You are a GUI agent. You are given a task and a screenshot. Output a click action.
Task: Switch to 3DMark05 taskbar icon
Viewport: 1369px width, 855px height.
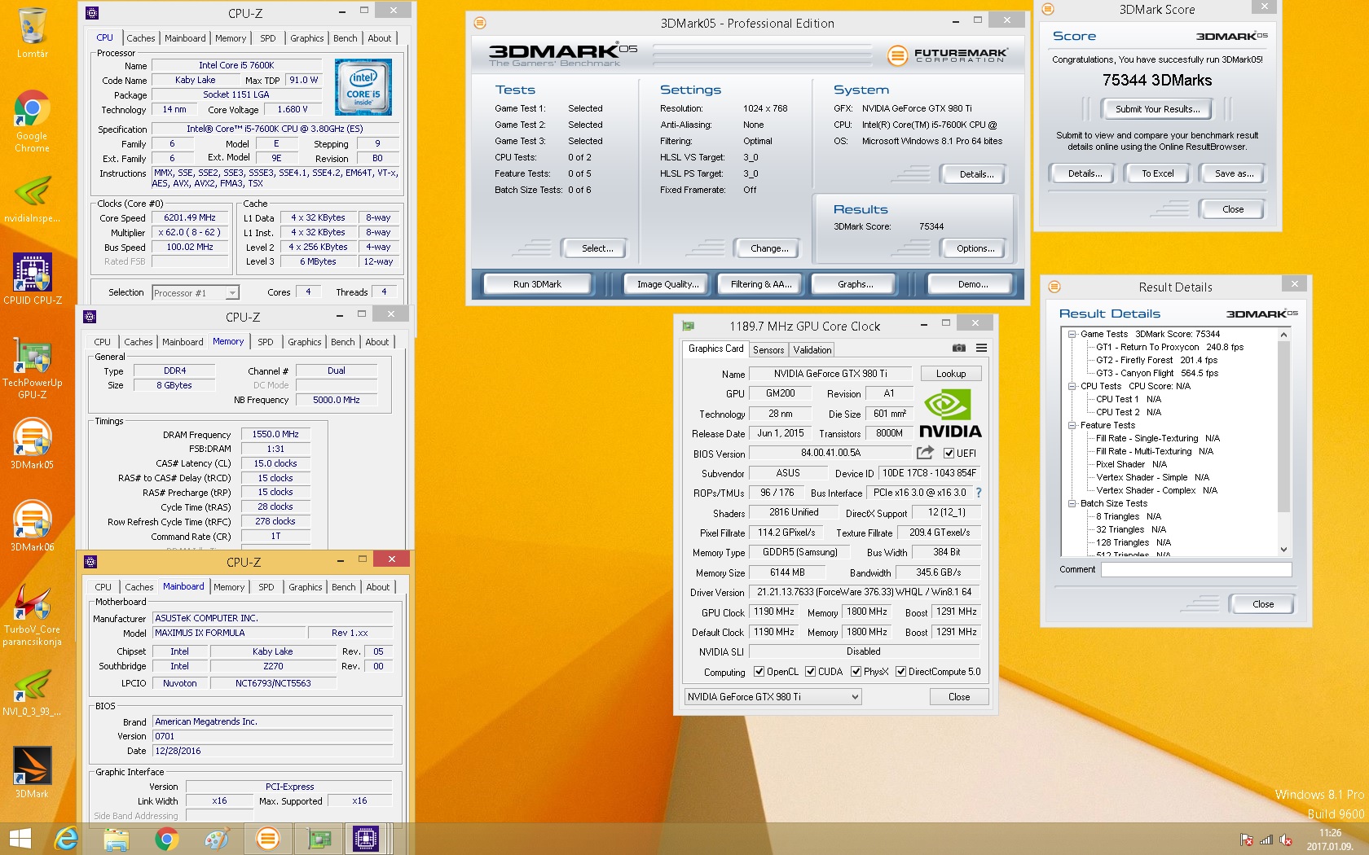click(x=267, y=839)
